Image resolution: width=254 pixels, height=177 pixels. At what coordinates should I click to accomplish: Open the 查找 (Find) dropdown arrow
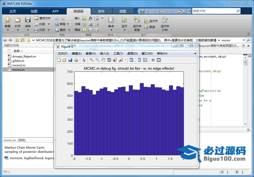pos(69,30)
